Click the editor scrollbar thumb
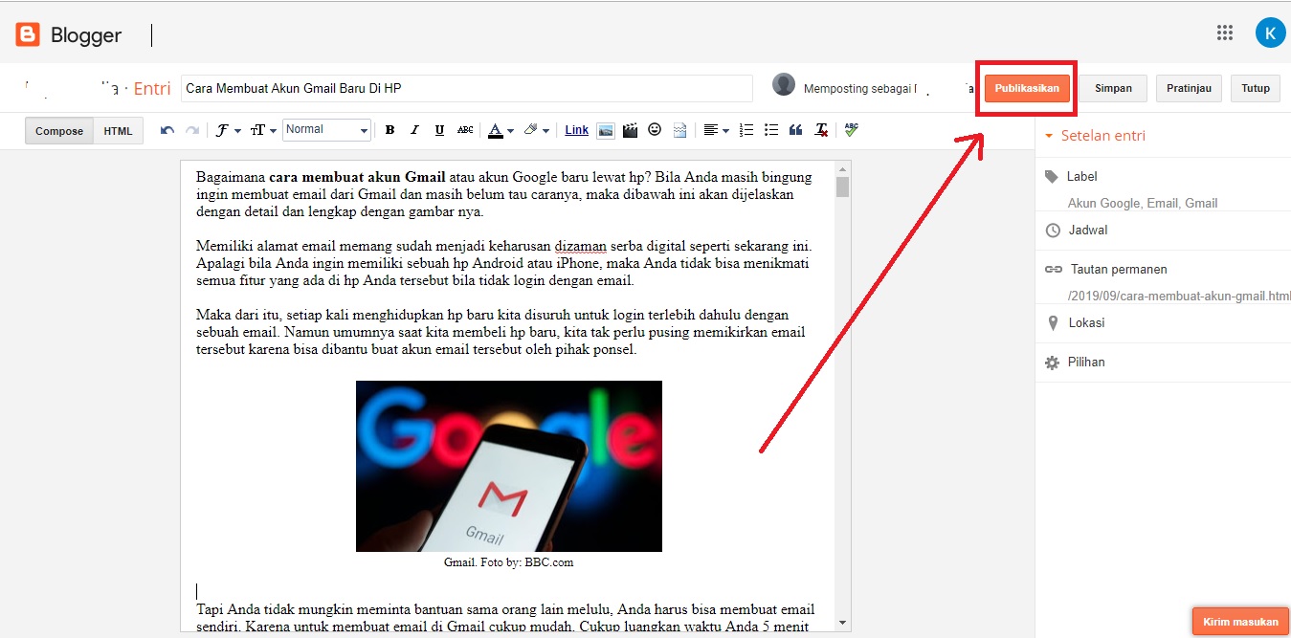This screenshot has width=1291, height=638. tap(842, 187)
